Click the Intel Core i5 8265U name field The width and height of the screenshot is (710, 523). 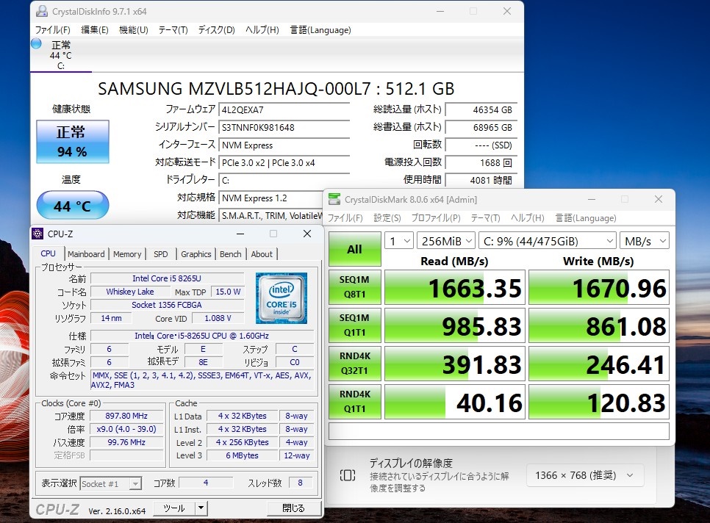(167, 278)
